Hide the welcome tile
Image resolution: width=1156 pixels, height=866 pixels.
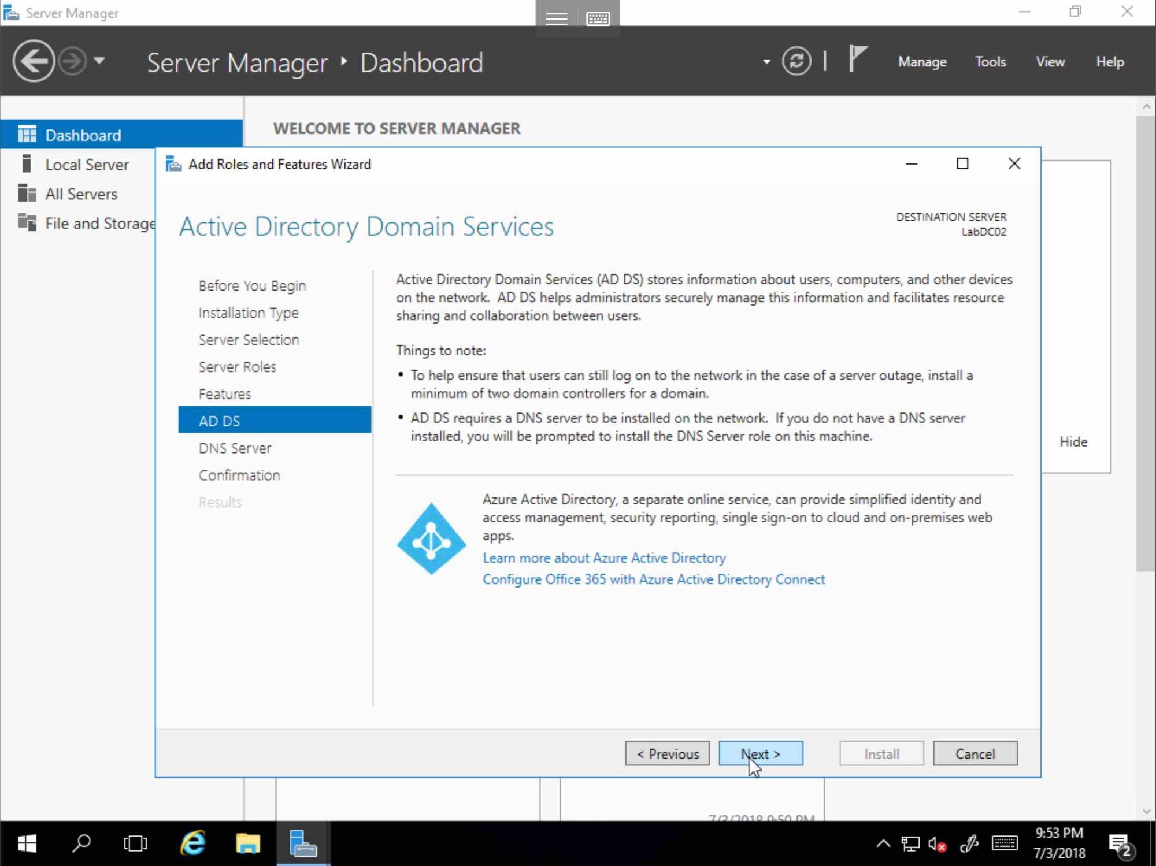pos(1073,442)
